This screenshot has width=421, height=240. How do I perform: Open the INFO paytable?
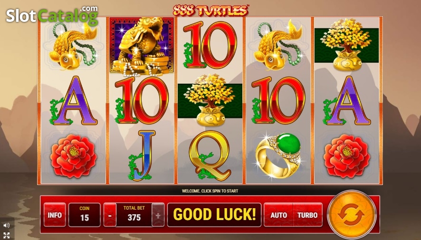[55, 215]
